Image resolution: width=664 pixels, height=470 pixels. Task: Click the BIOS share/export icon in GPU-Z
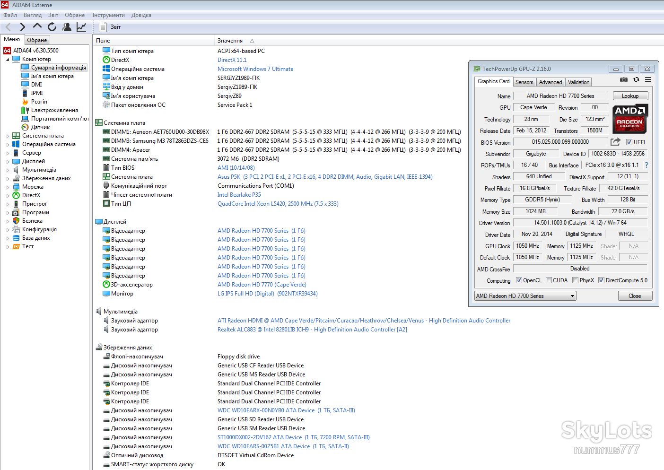(615, 142)
